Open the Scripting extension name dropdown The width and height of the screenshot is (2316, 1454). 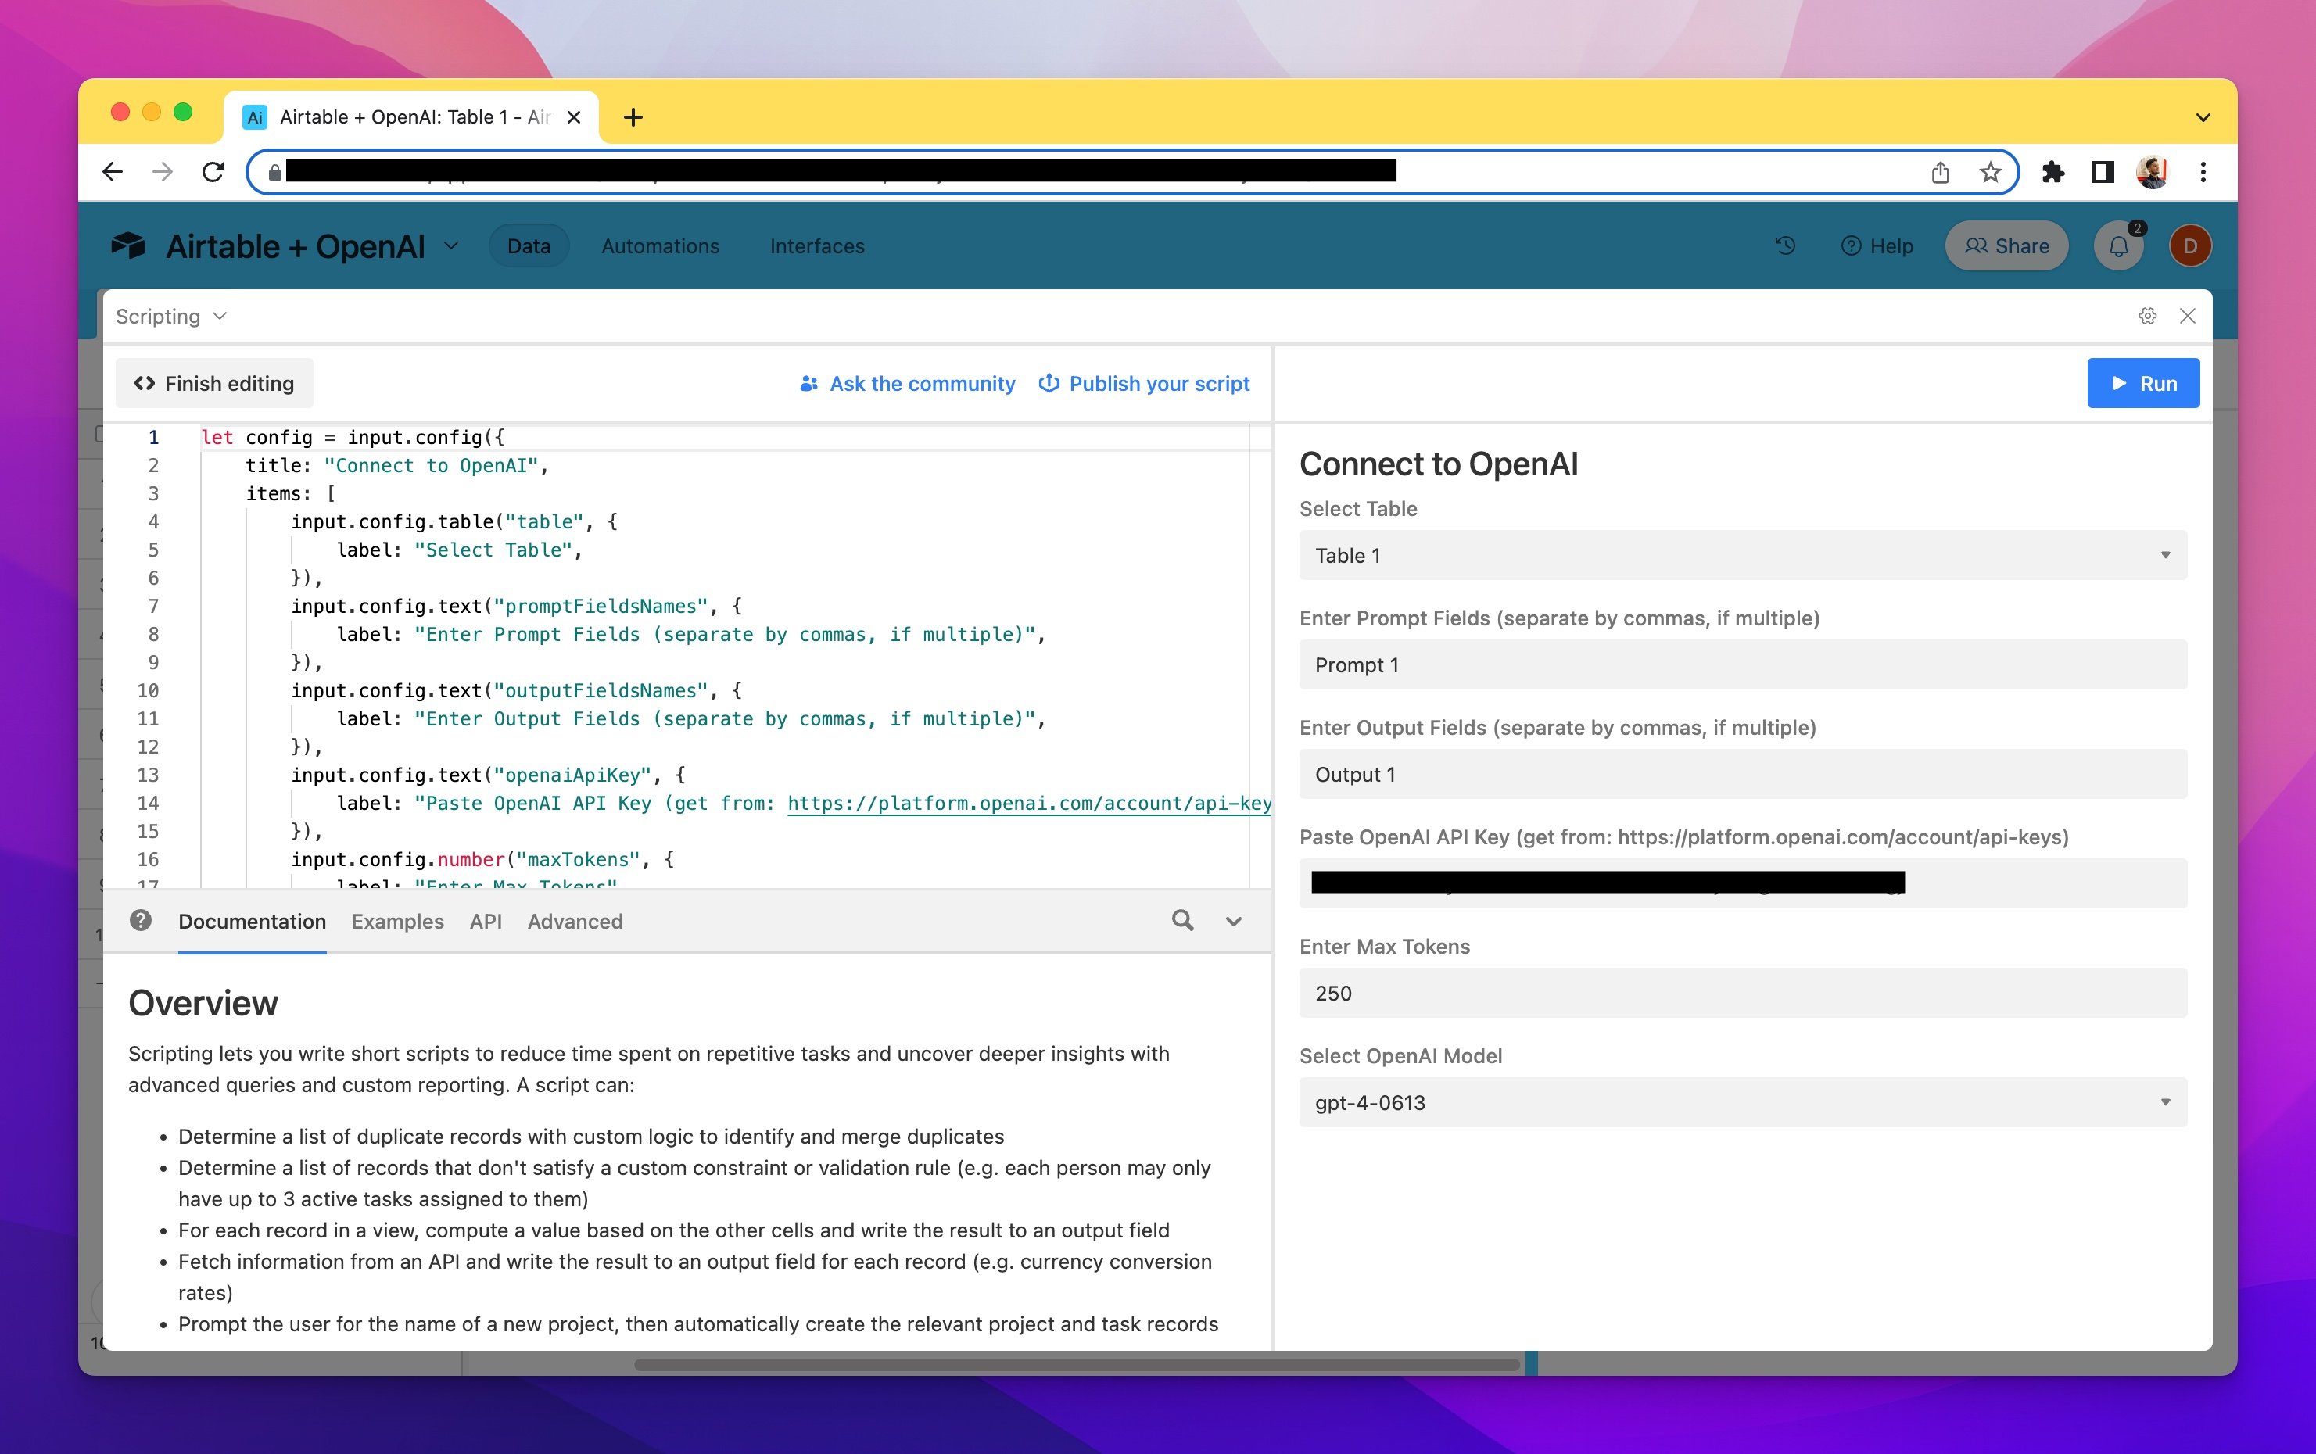click(x=171, y=317)
